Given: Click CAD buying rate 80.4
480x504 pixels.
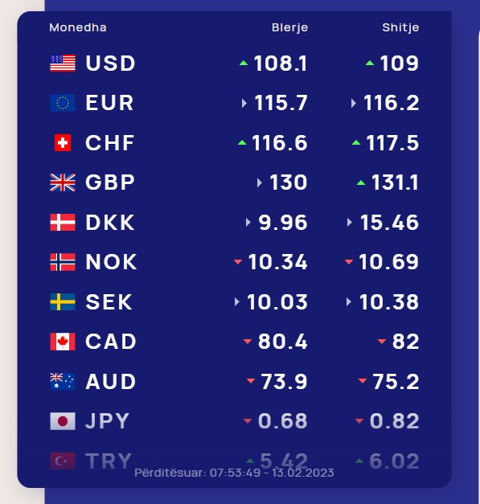Looking at the screenshot, I should click(282, 342).
